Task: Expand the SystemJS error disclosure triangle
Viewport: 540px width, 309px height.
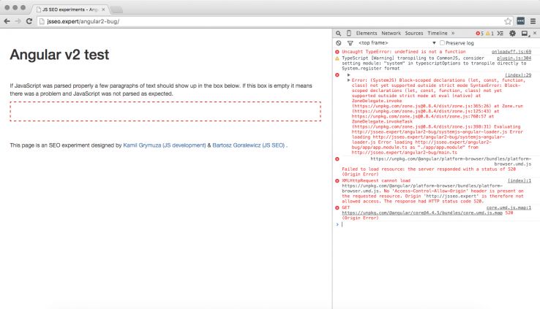Action: (349, 80)
